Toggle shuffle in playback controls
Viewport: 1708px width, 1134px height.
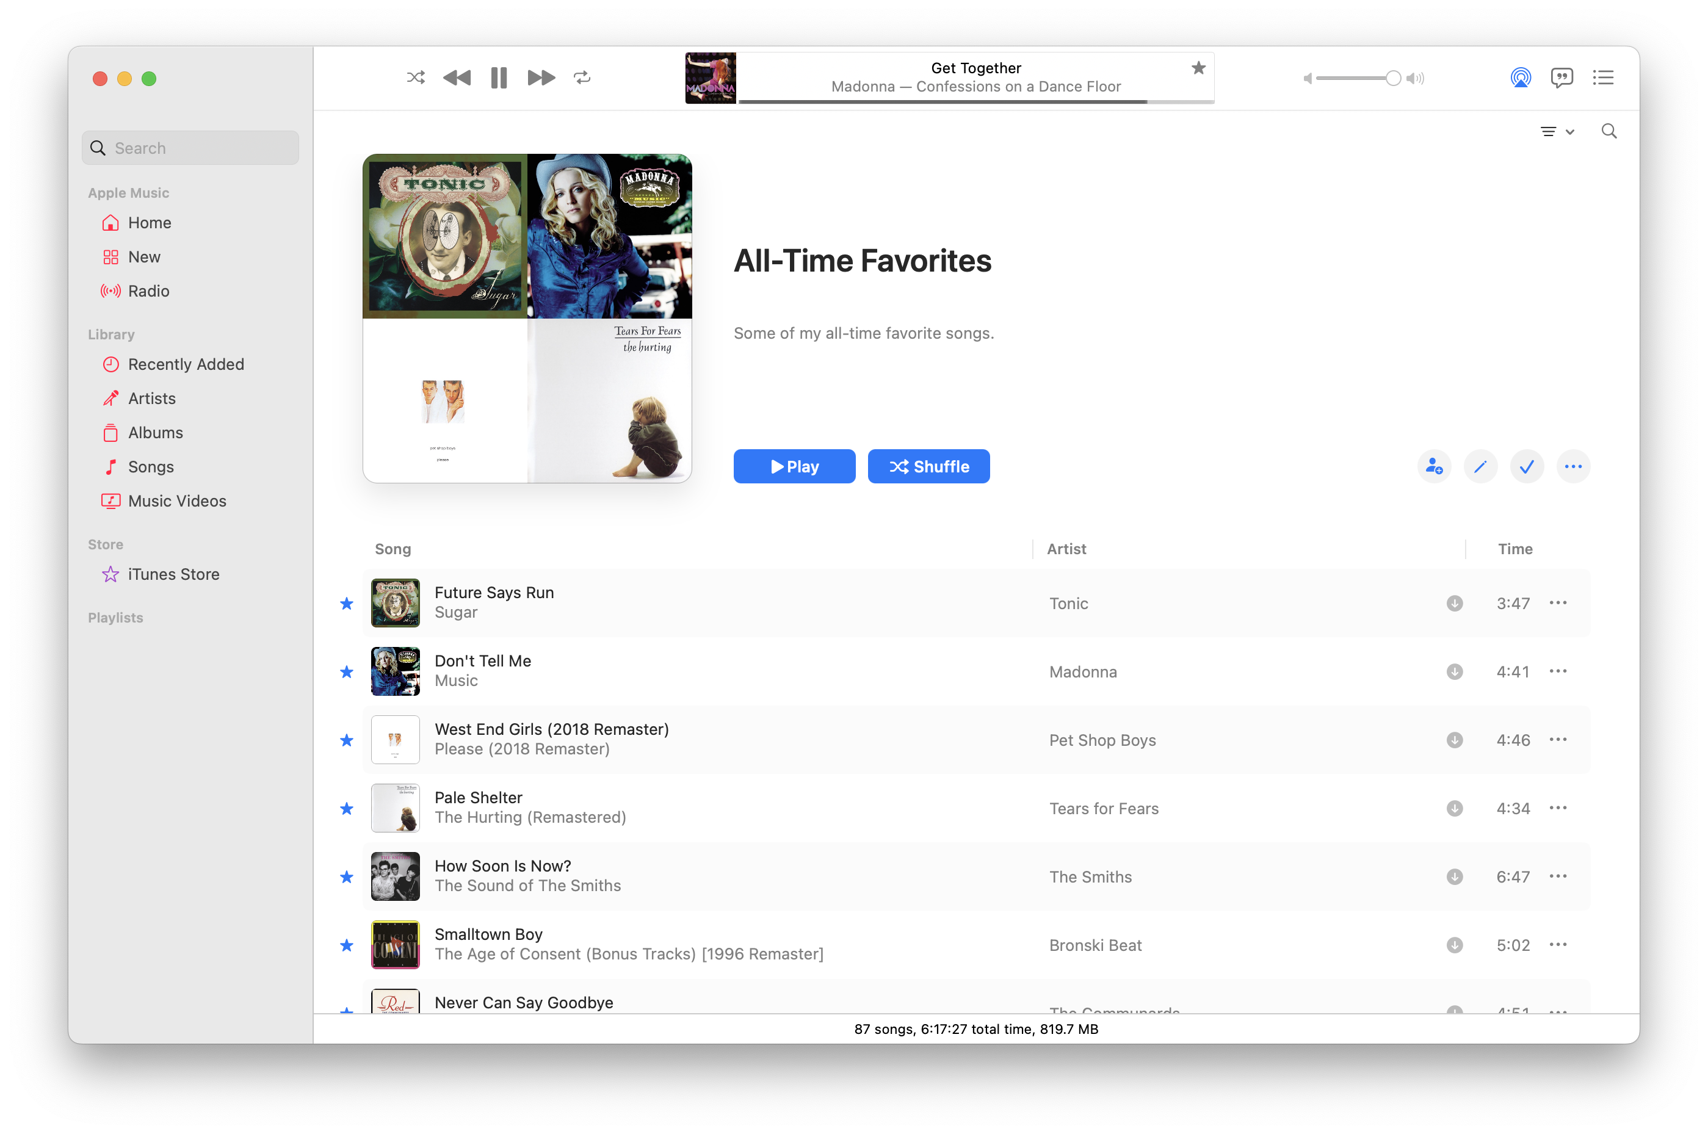[x=416, y=78]
